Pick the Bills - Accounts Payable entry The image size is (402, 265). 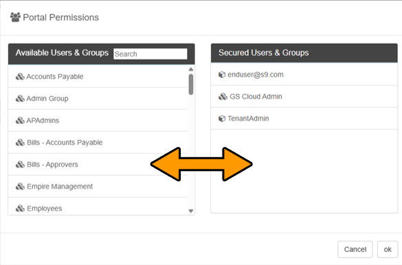click(x=98, y=143)
